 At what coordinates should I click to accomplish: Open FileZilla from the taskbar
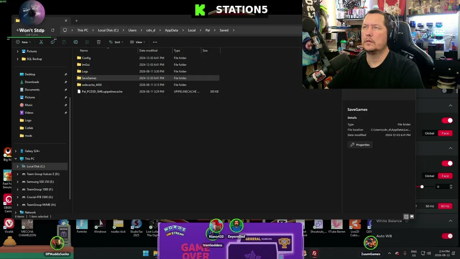(314, 254)
